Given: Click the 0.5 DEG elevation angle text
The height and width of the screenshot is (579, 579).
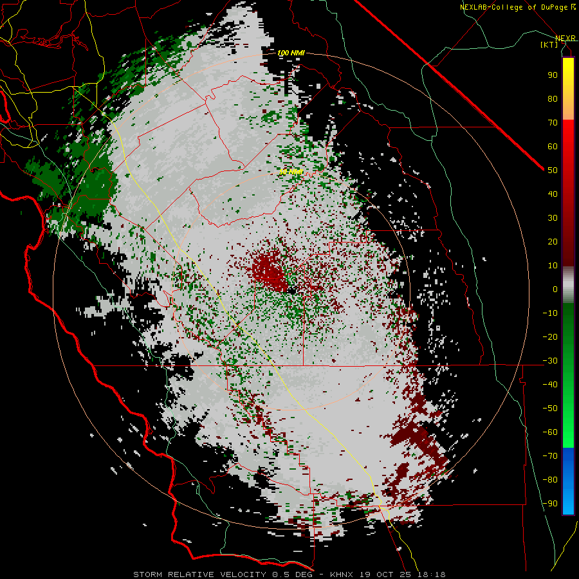Looking at the screenshot, I should (x=292, y=574).
